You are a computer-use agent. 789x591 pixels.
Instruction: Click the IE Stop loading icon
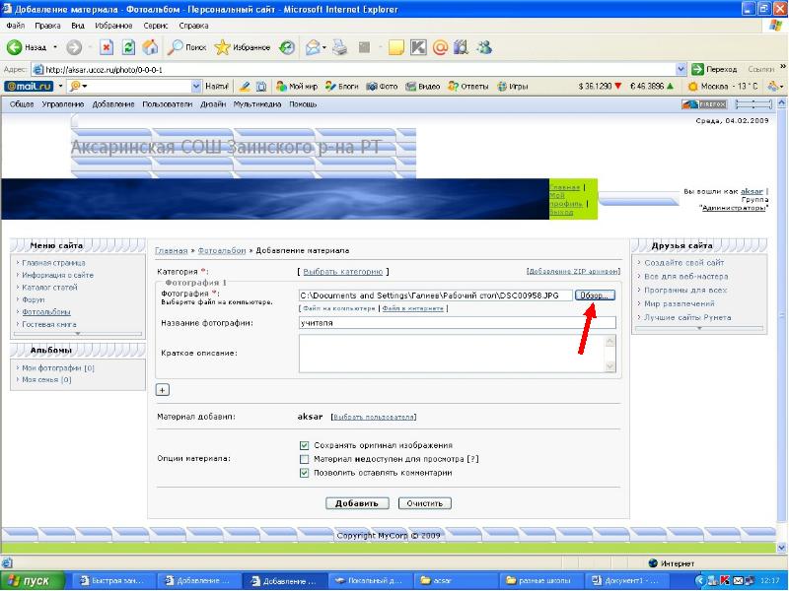click(x=107, y=47)
